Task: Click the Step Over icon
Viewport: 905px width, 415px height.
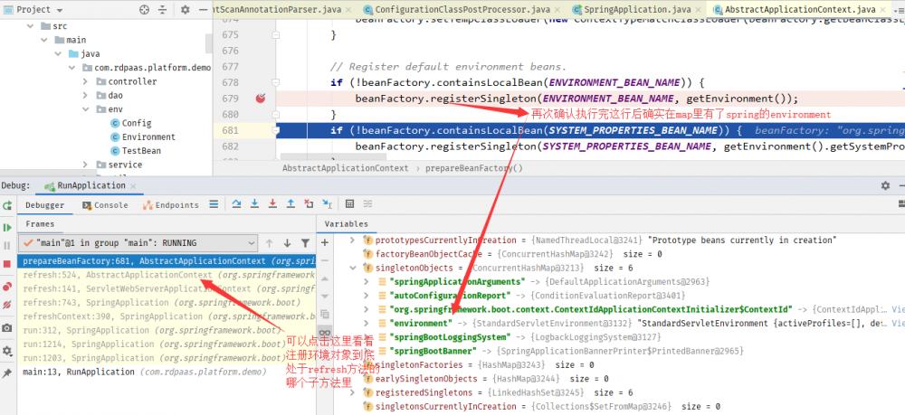Action: pyautogui.click(x=236, y=204)
